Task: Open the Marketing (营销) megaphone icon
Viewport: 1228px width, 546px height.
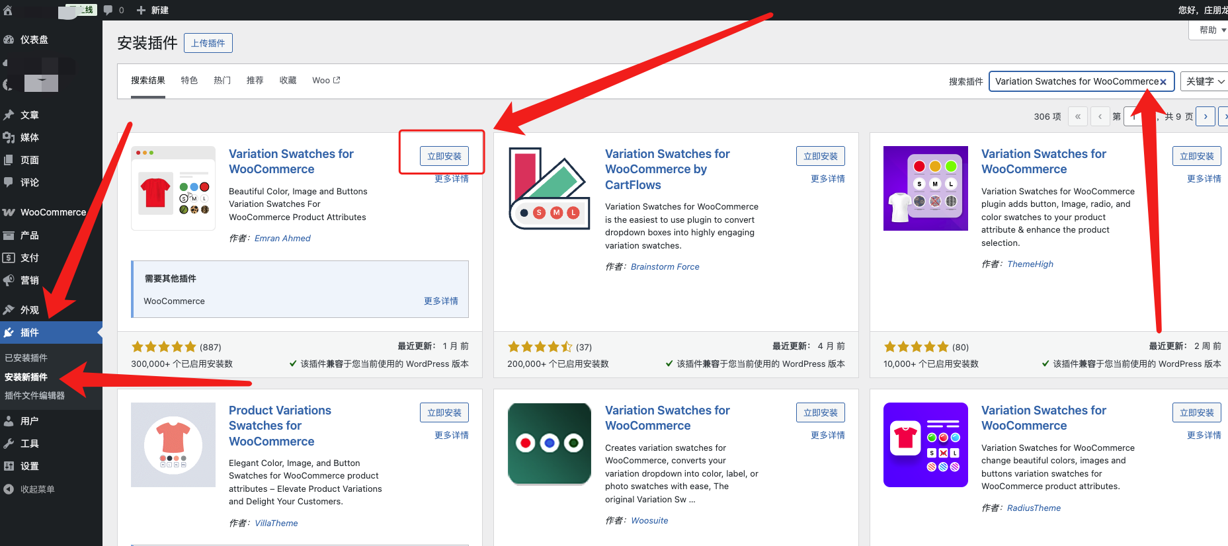Action: 9,280
